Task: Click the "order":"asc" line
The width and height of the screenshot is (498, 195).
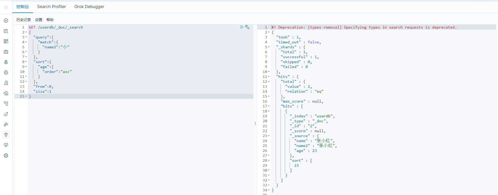Action: click(57, 72)
